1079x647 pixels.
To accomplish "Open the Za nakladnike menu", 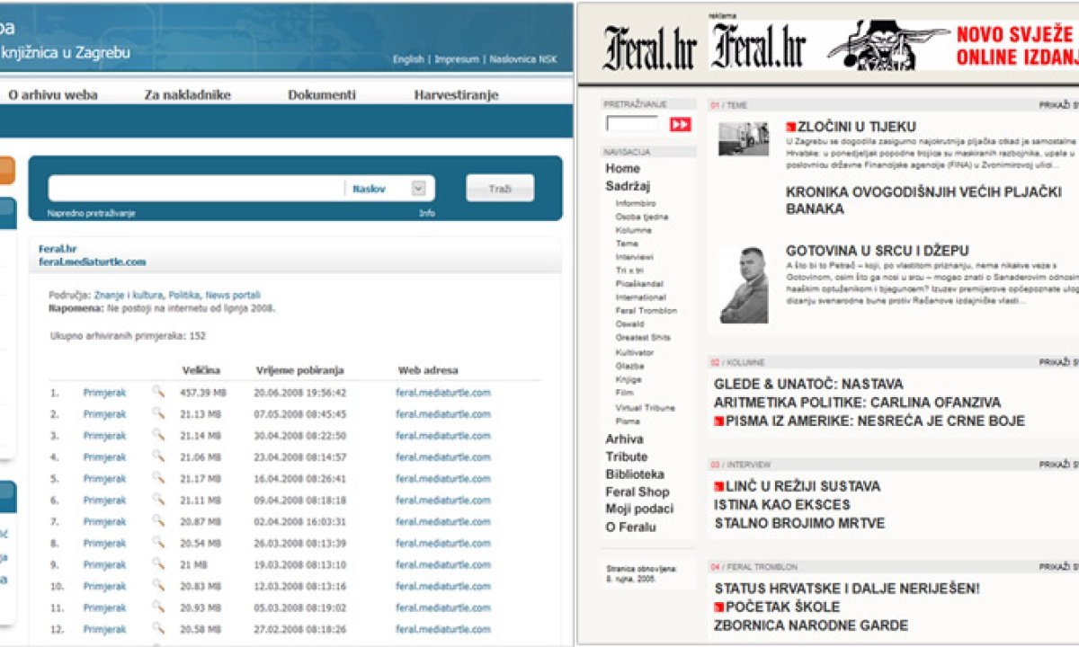I will coord(187,94).
